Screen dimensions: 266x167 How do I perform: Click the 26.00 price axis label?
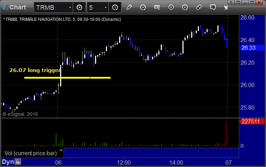pyautogui.click(x=247, y=85)
